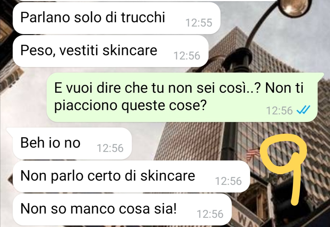Tap timestamp of 'Non parlo certo di skincare'

(x=228, y=181)
